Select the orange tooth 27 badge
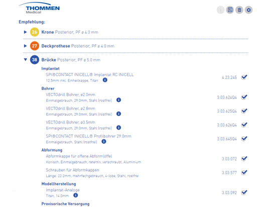Screen dimensions: 277x207 [x=35, y=46]
